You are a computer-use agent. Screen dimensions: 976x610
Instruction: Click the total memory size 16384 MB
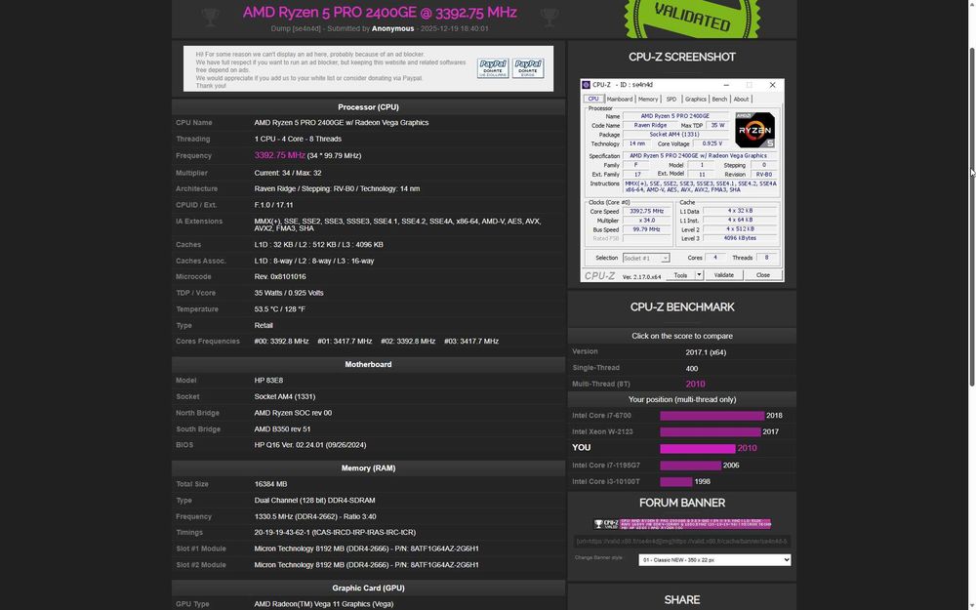point(270,484)
